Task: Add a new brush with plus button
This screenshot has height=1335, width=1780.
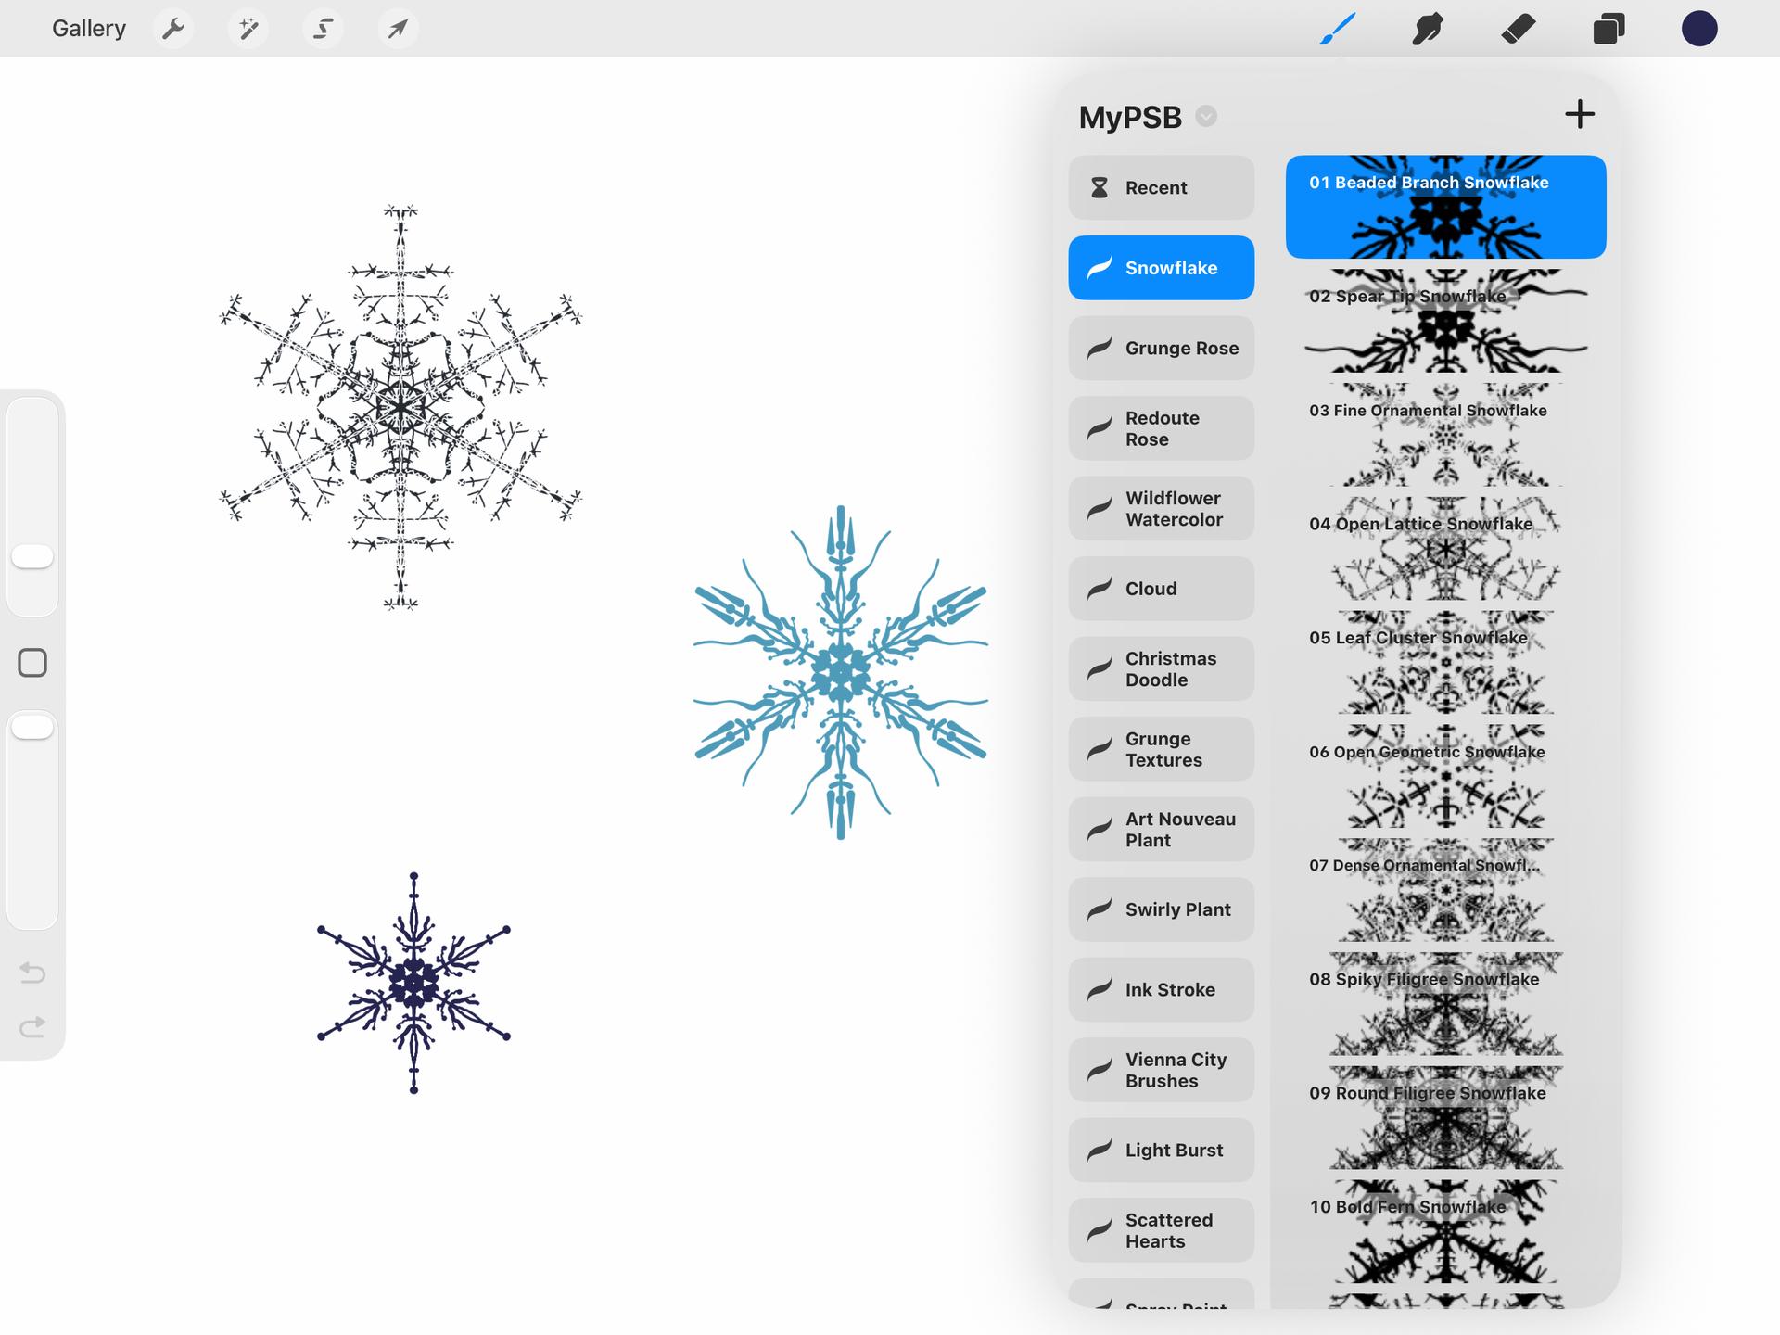Action: tap(1580, 115)
